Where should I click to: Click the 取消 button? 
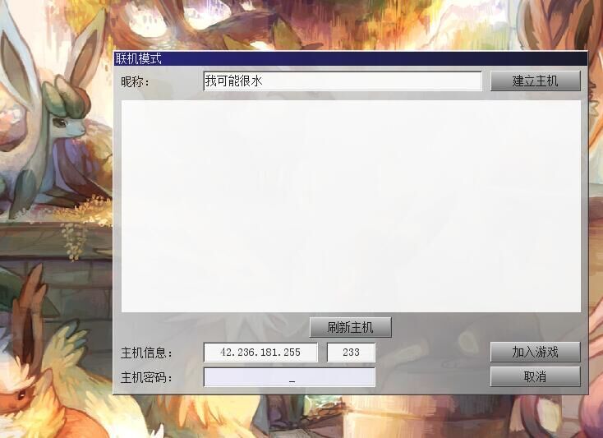pyautogui.click(x=536, y=376)
